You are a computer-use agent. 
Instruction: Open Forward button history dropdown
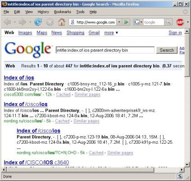pyautogui.click(x=30, y=22)
